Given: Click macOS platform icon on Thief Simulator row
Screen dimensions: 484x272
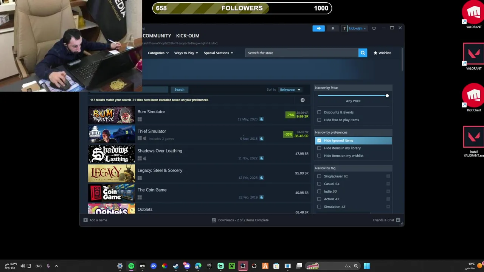Looking at the screenshot, I should (x=144, y=139).
